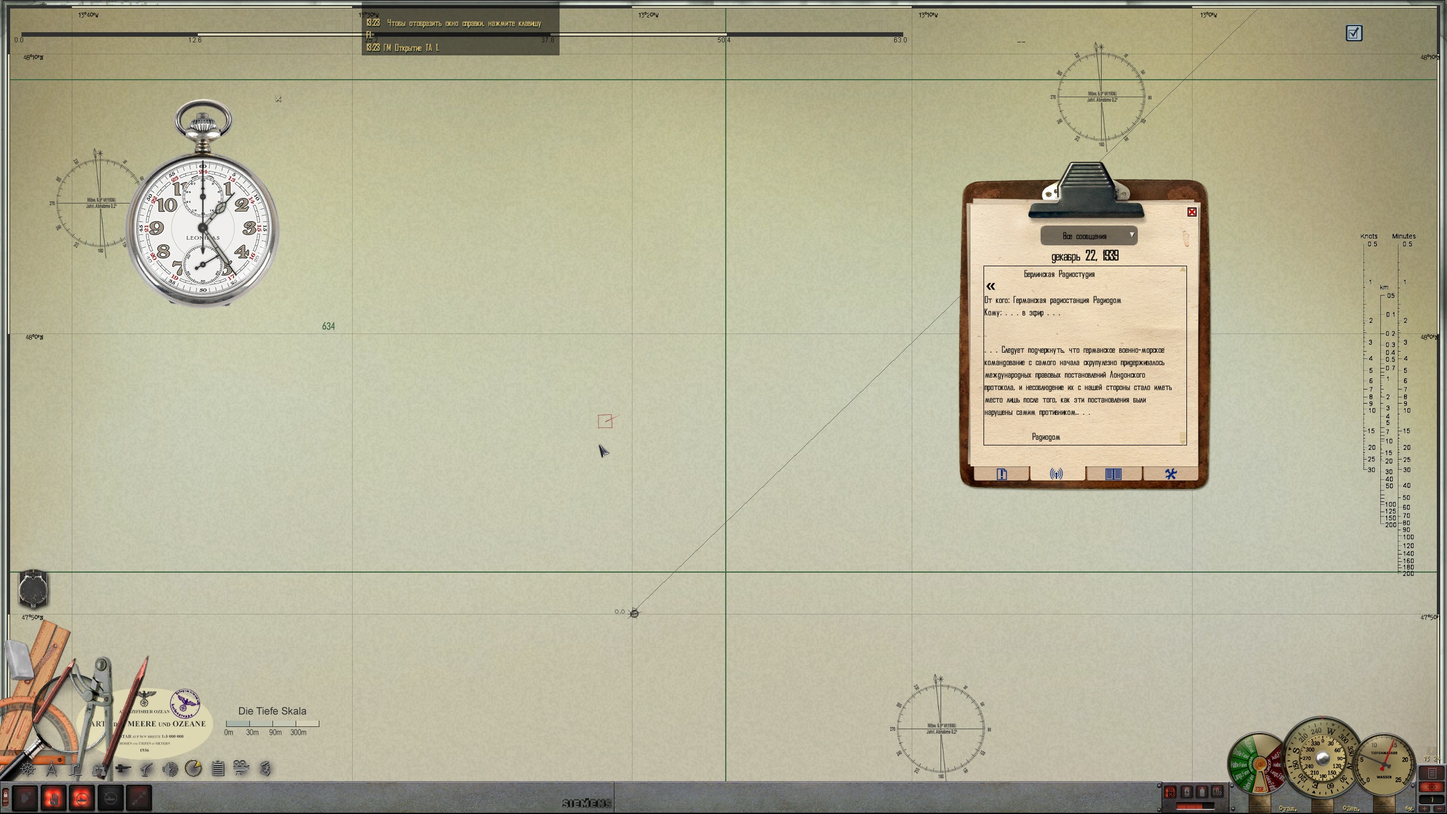
Task: Click the submarine position marker at 0.0
Action: pyautogui.click(x=634, y=613)
